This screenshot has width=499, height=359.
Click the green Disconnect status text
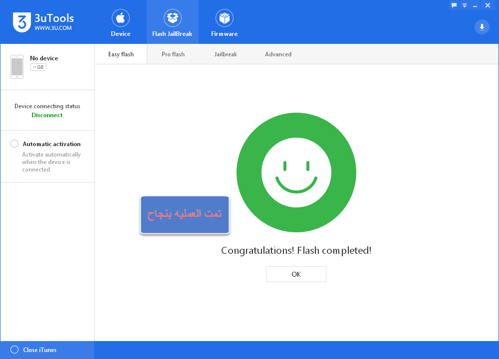(47, 115)
